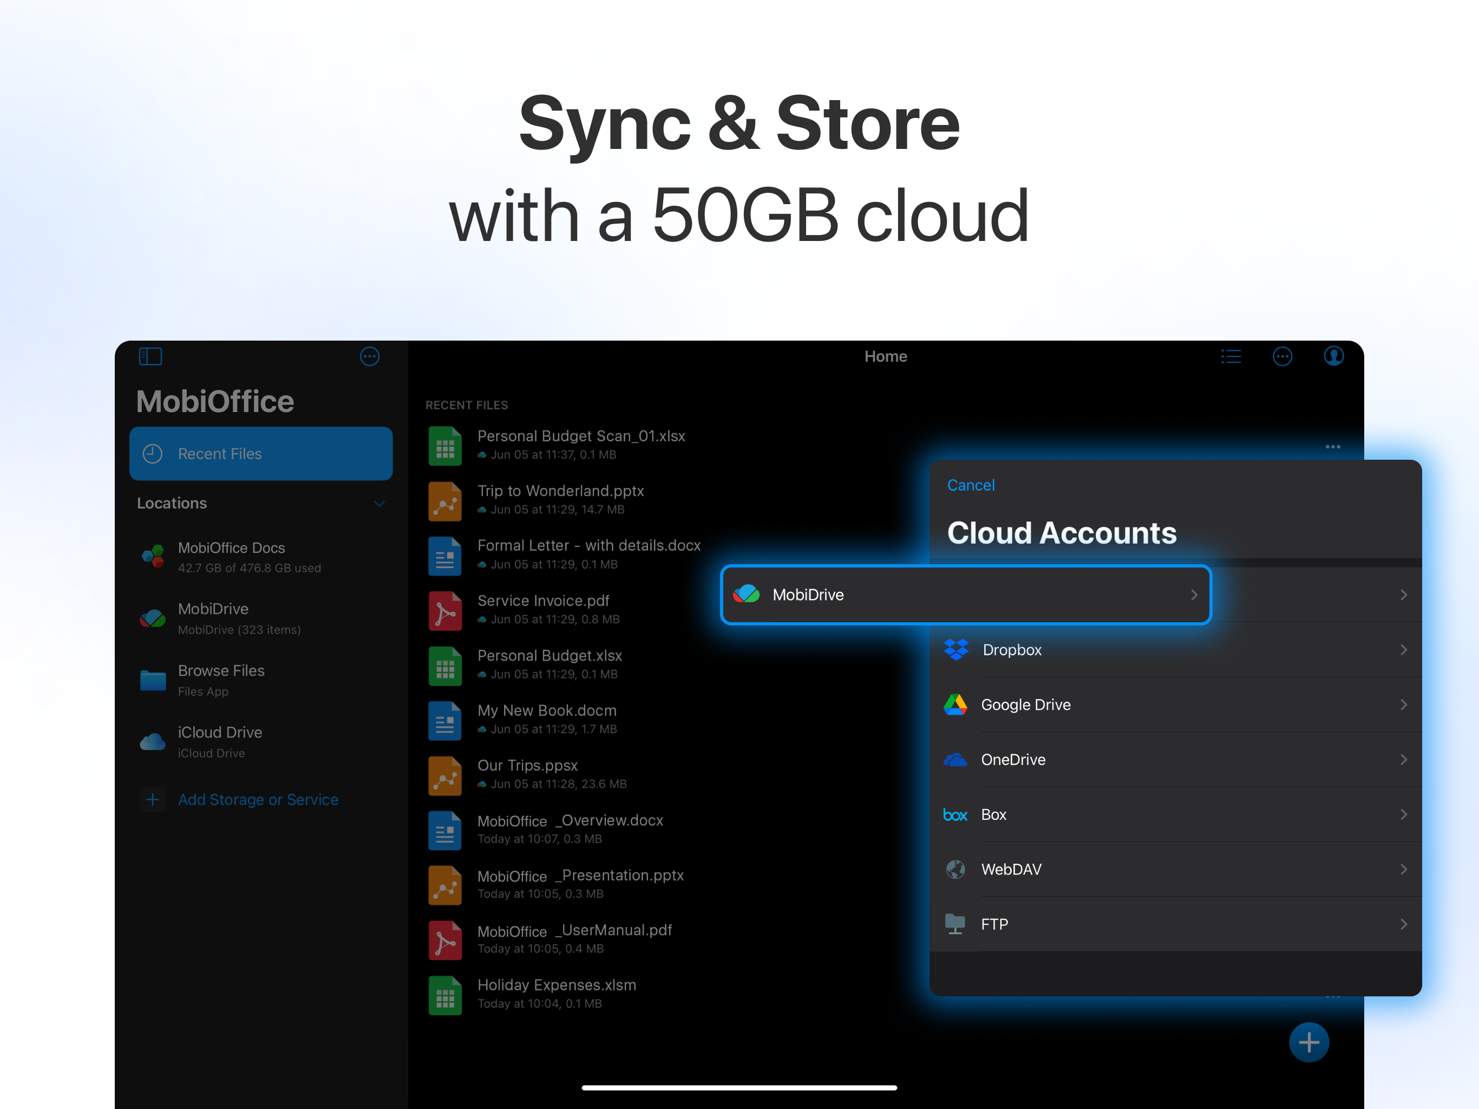Open sidebar more options ellipsis

click(x=370, y=356)
